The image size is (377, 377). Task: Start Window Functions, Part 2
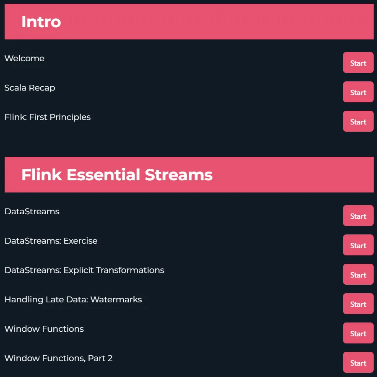pos(358,362)
